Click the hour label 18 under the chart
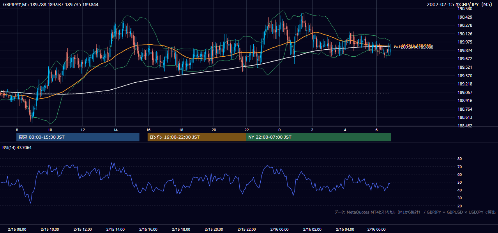The width and height of the screenshot is (498, 233). click(x=181, y=130)
